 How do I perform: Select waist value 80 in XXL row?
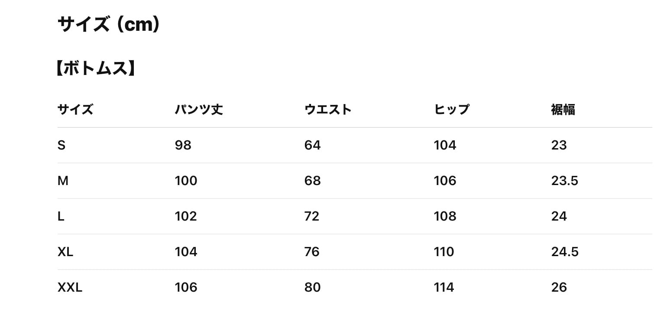[312, 287]
